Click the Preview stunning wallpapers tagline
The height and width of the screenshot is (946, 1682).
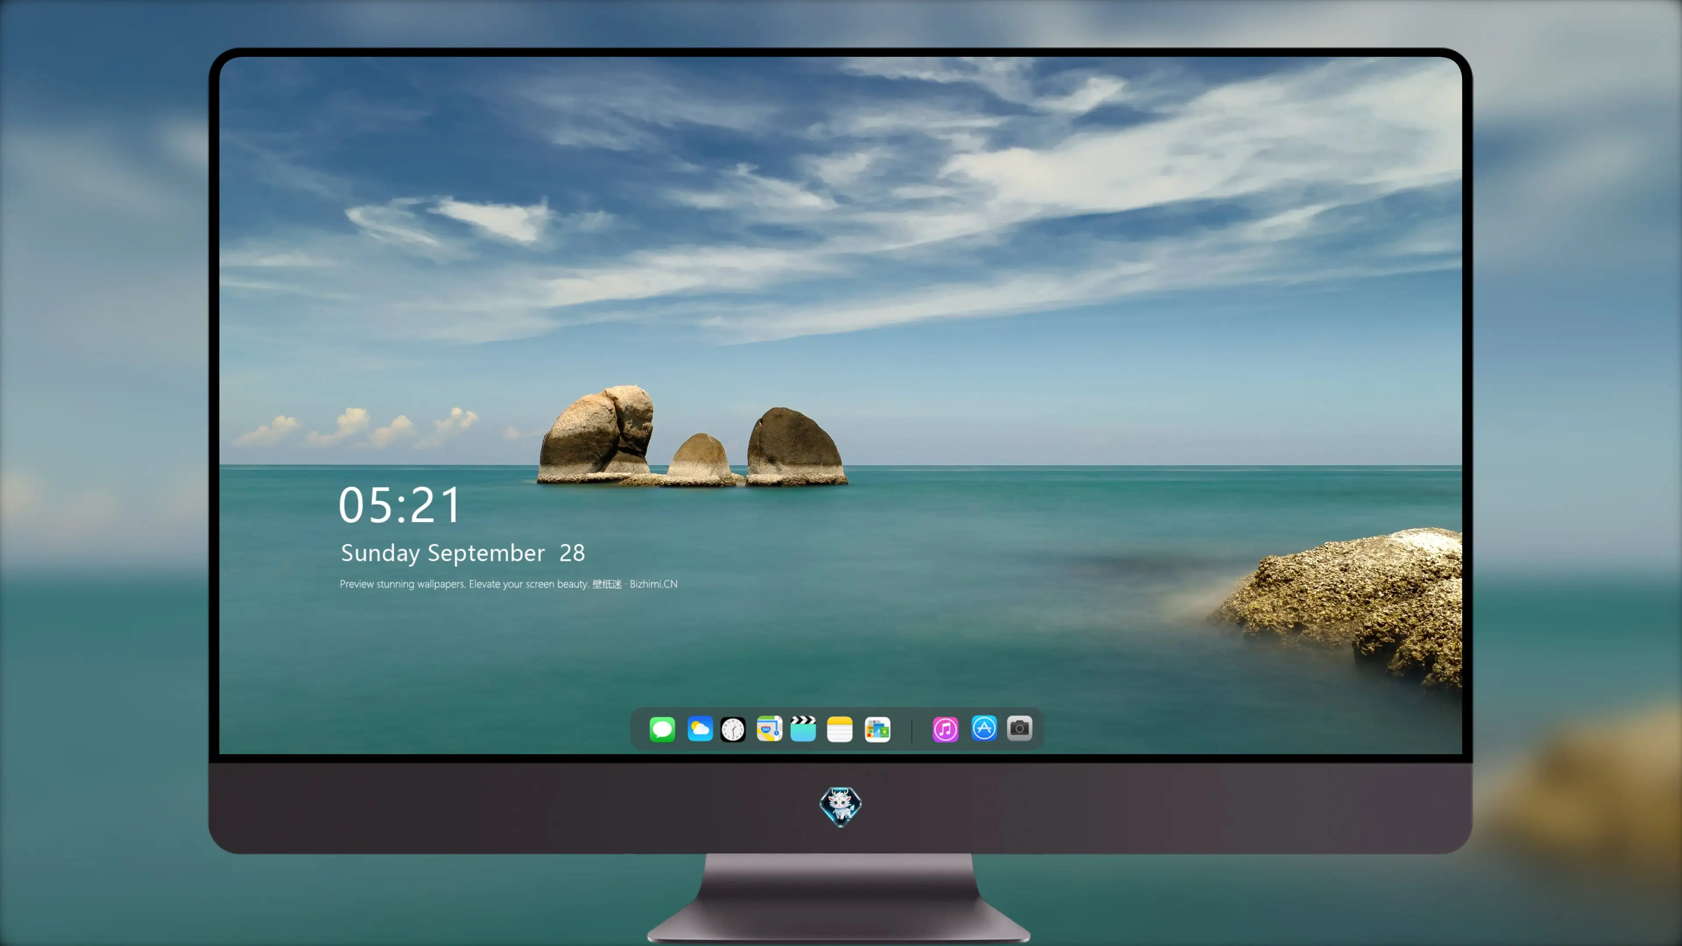pyautogui.click(x=509, y=584)
